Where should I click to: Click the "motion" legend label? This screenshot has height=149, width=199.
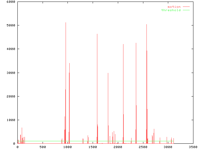(174, 7)
